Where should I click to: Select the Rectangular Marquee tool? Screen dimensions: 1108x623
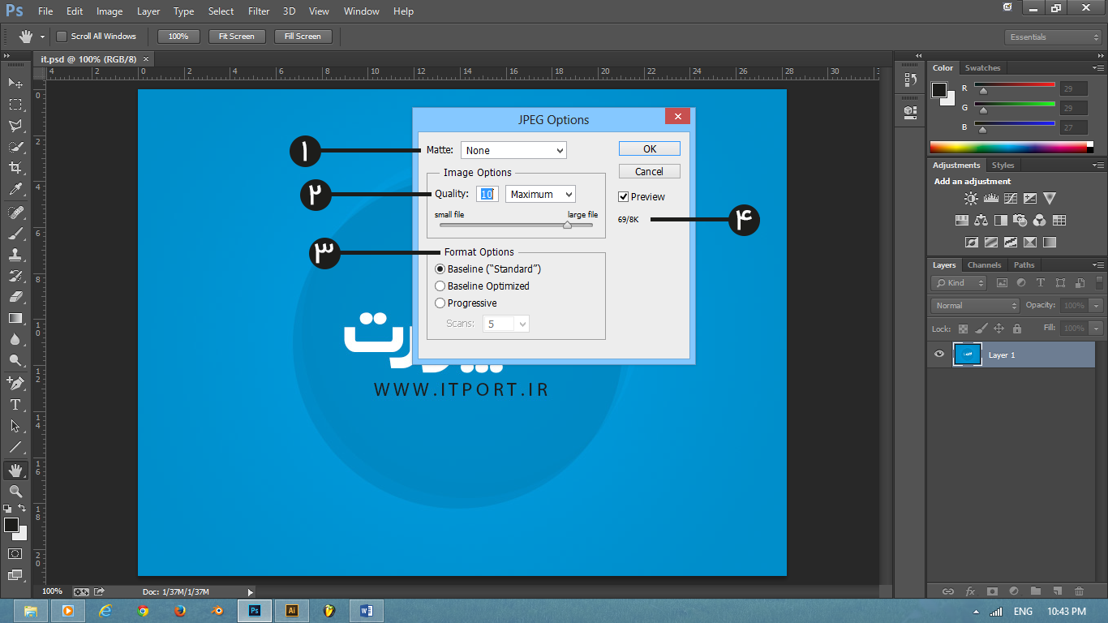[x=15, y=104]
